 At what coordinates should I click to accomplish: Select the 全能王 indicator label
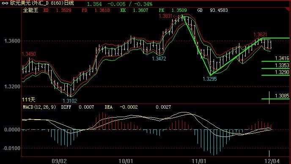point(30,10)
